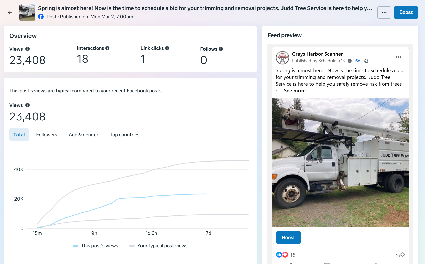
Task: Open the Age & gender tab
Action: pos(83,135)
